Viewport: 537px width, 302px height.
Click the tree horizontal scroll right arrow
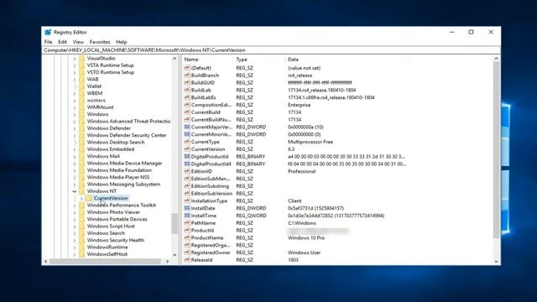[x=168, y=261]
